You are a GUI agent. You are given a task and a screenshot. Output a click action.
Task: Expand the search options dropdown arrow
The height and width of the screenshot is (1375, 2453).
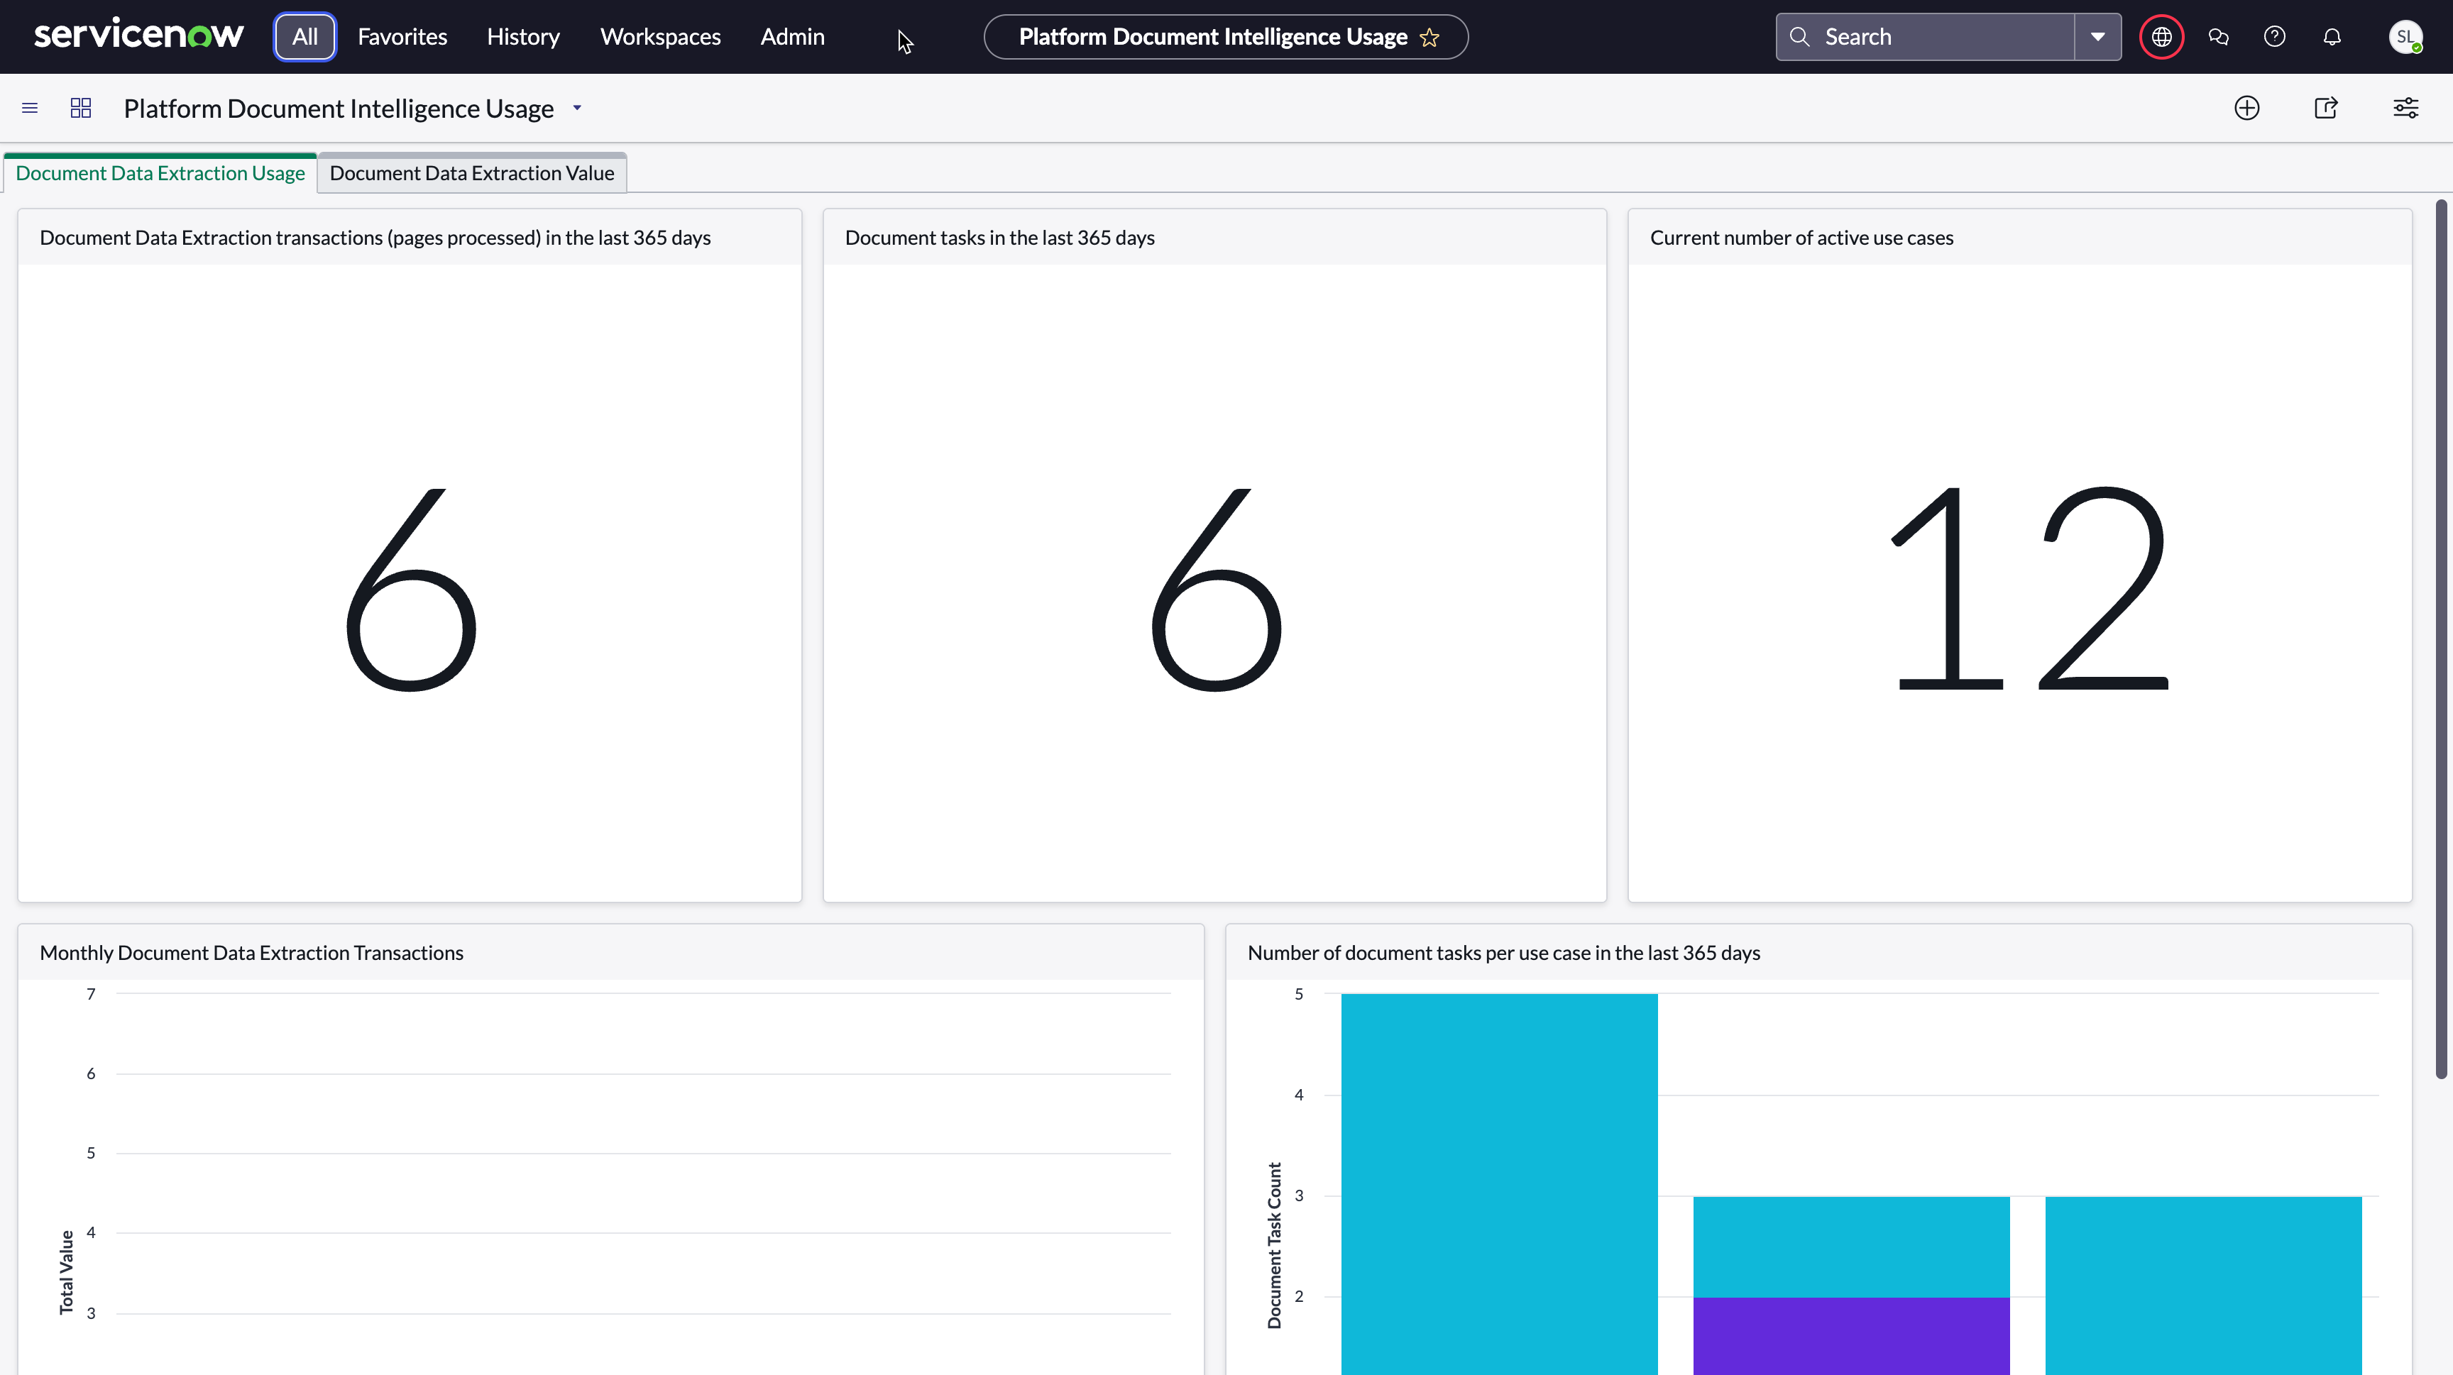2098,37
